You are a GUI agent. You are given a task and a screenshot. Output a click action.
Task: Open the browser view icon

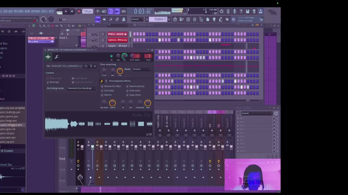point(201,19)
